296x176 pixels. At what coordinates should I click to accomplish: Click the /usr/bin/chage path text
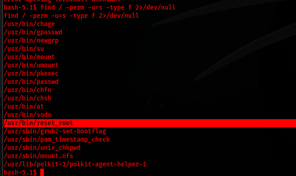point(29,24)
